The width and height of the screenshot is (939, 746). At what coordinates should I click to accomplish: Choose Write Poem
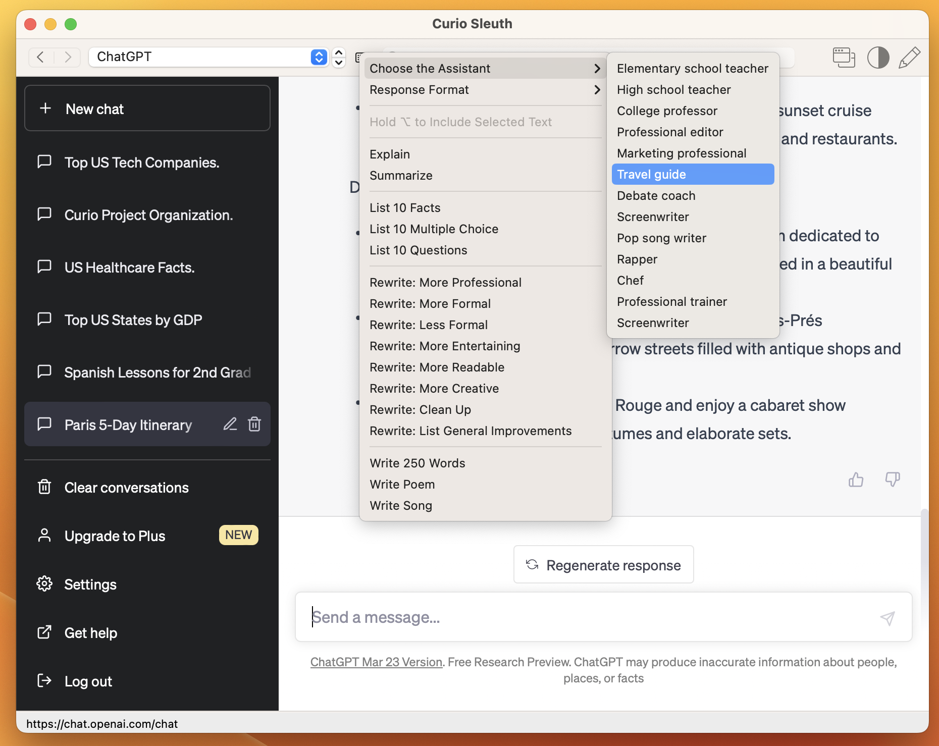(x=485, y=484)
